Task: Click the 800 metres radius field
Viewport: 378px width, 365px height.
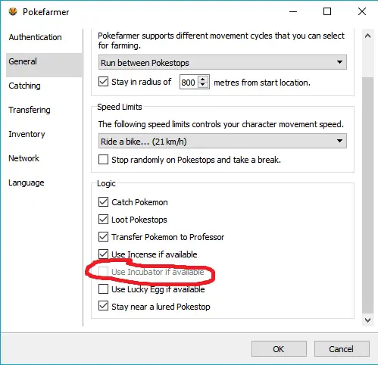Action: 189,82
